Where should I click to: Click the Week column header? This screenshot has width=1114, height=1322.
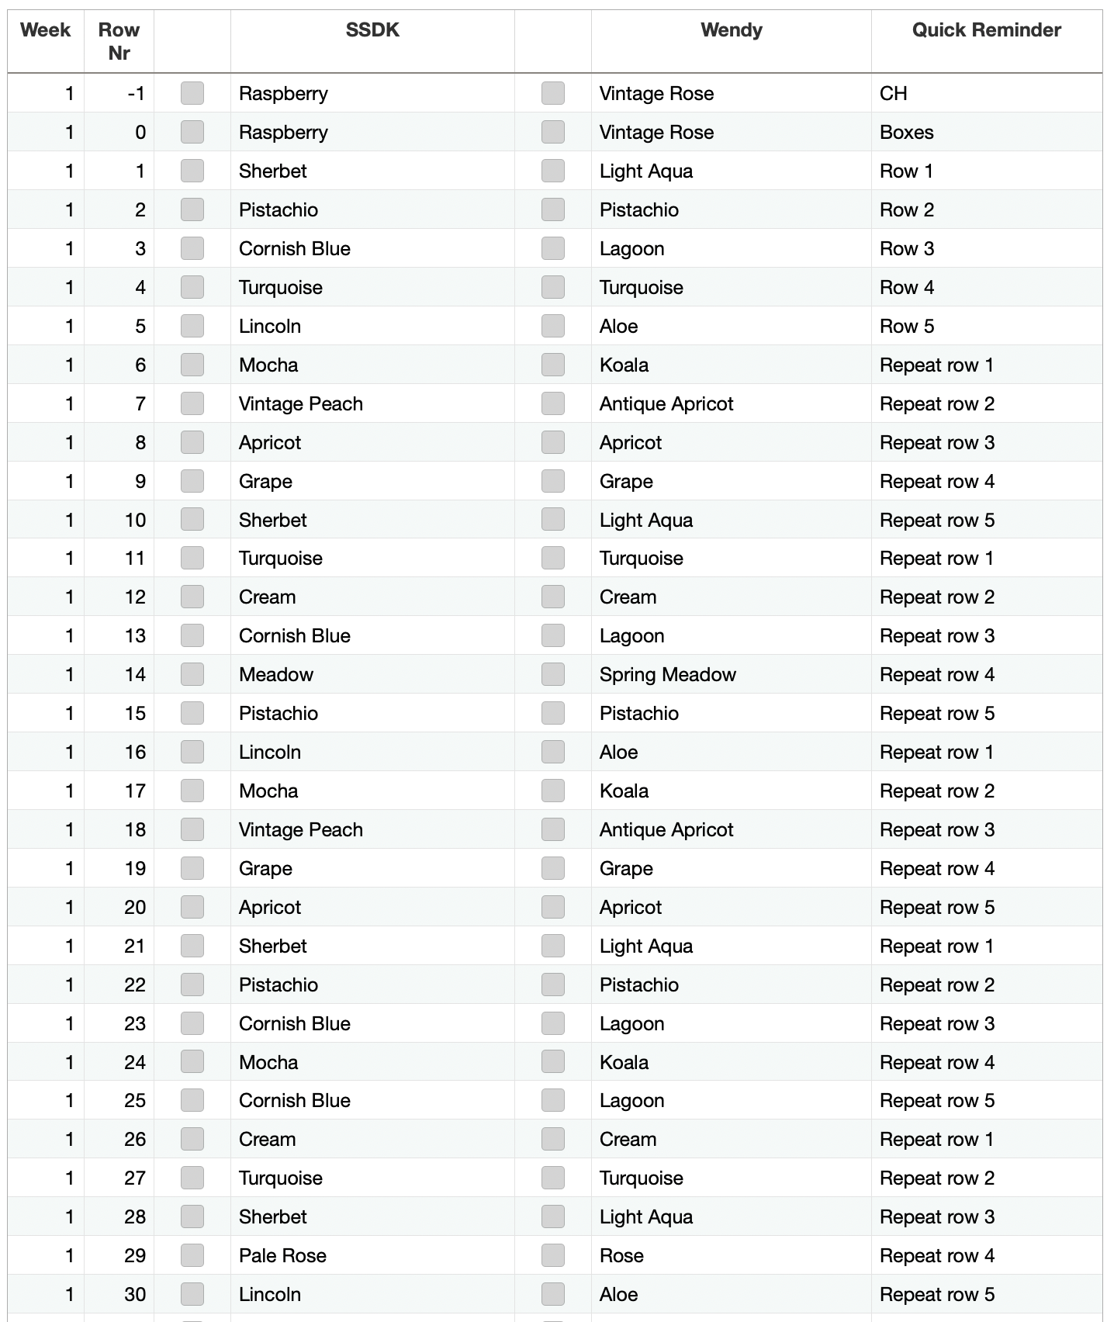[x=46, y=30]
